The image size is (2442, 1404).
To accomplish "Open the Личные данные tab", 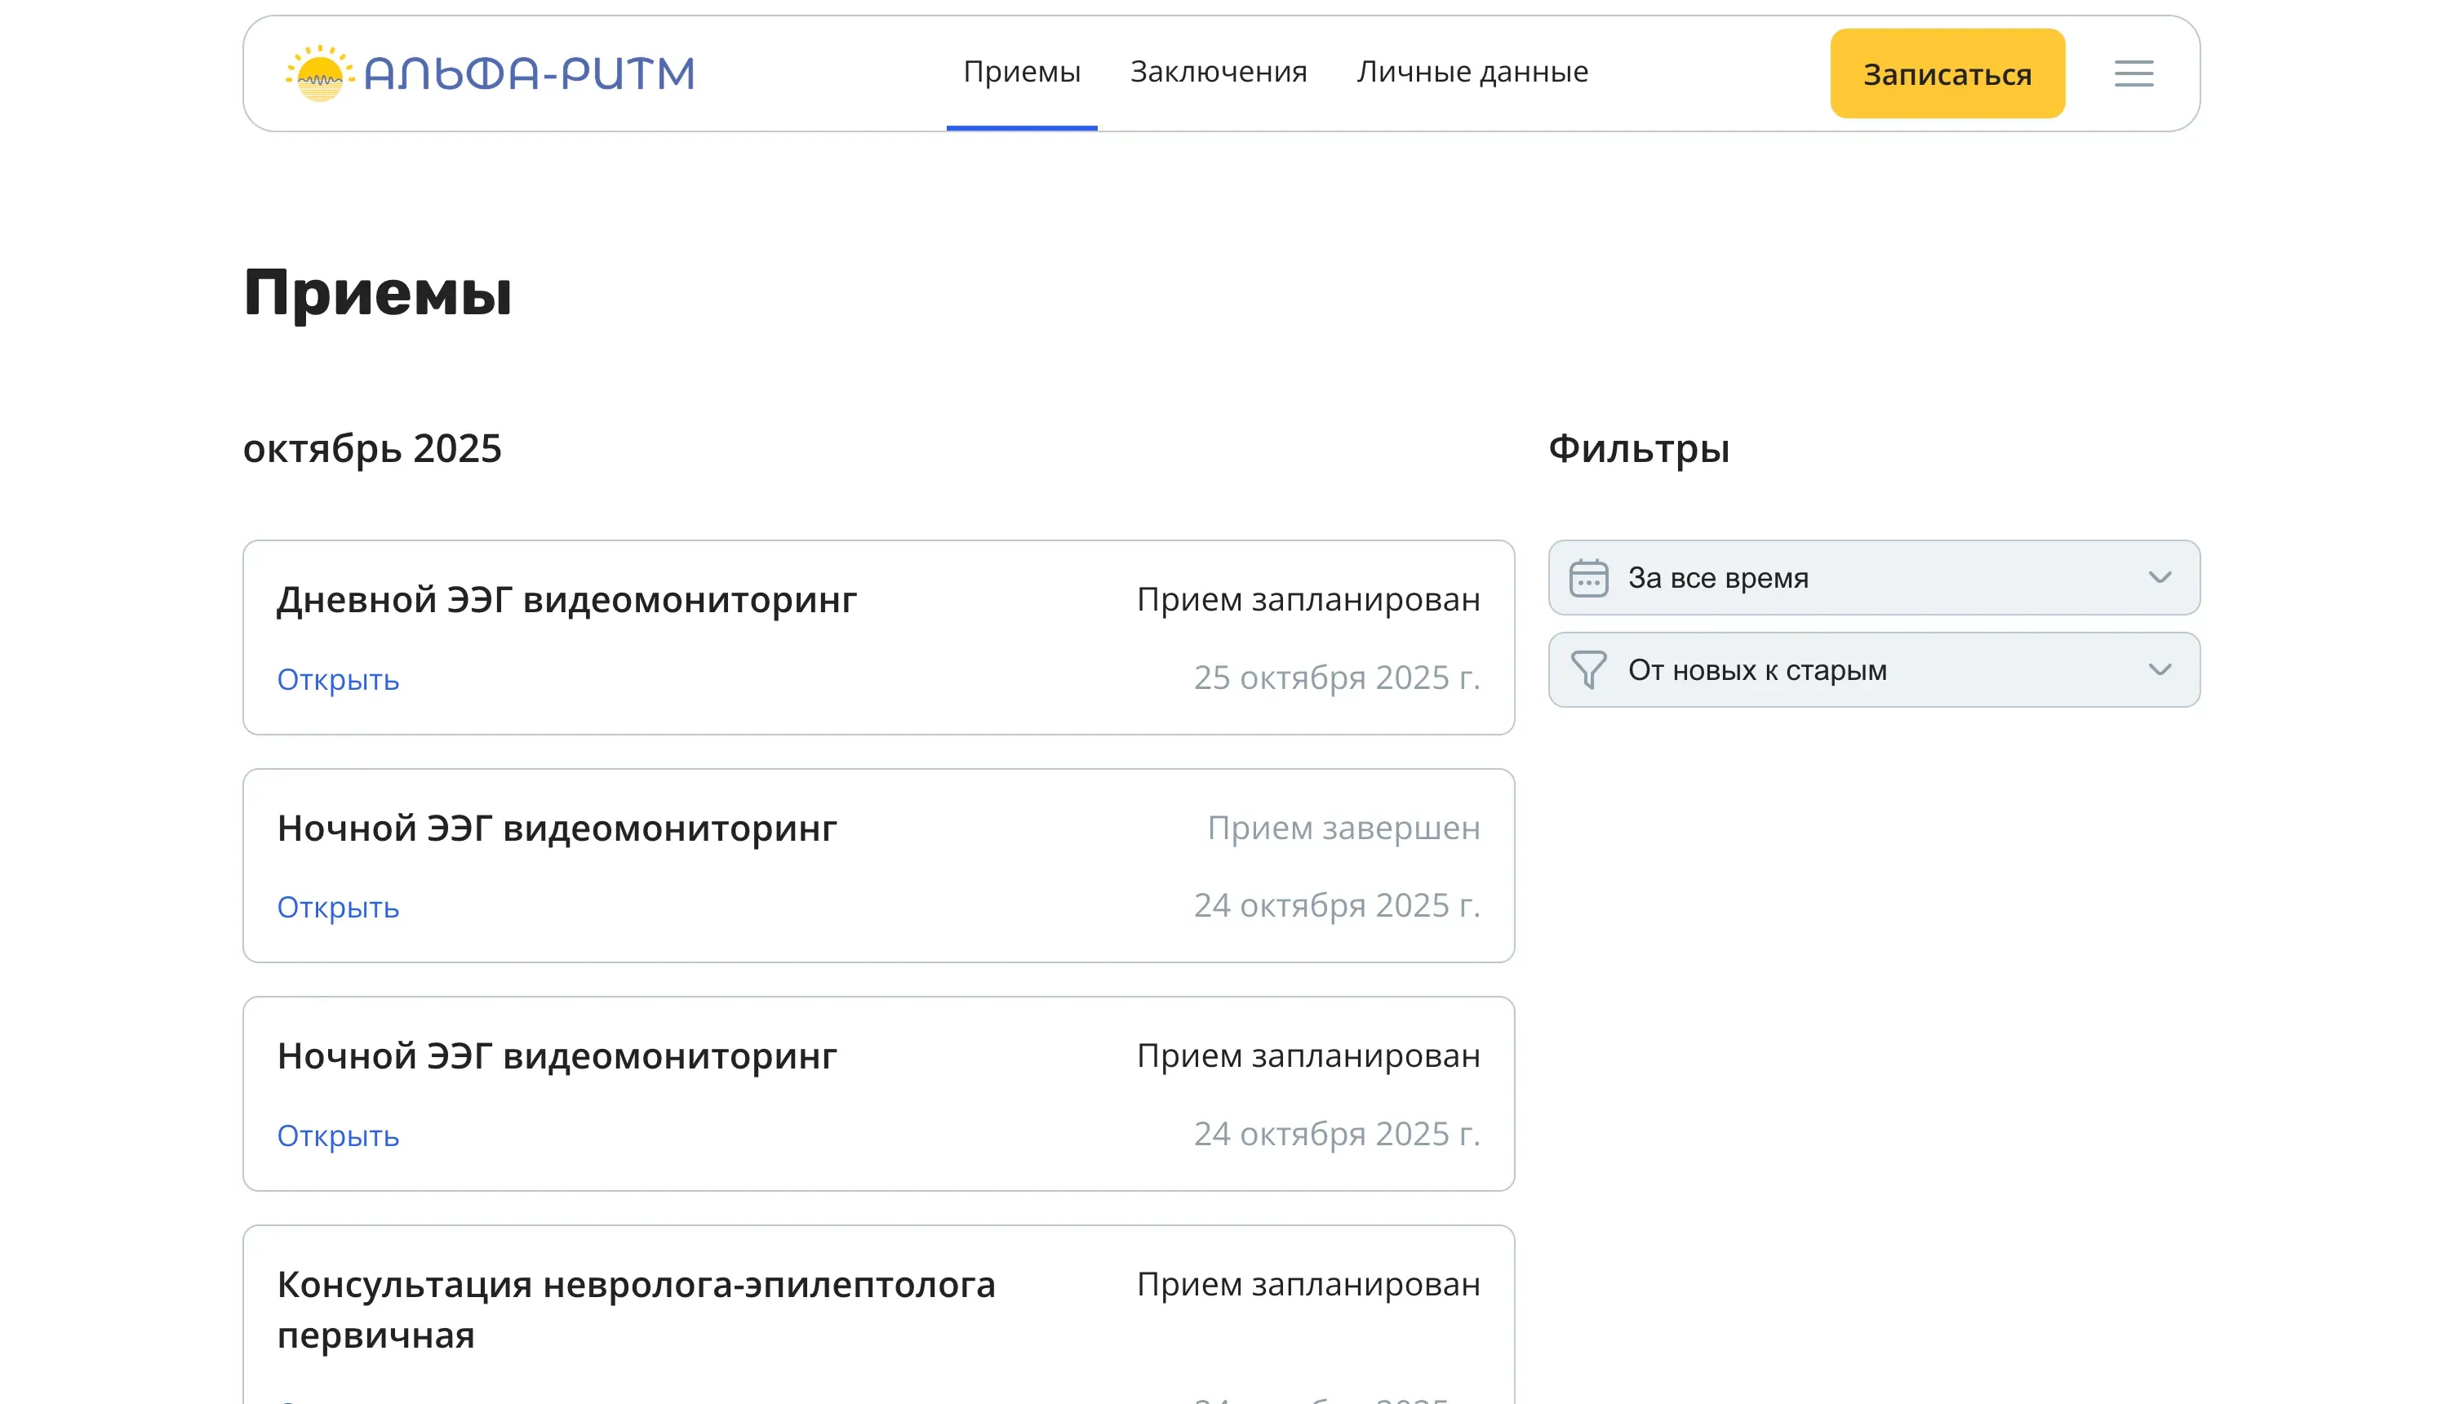I will pyautogui.click(x=1472, y=73).
